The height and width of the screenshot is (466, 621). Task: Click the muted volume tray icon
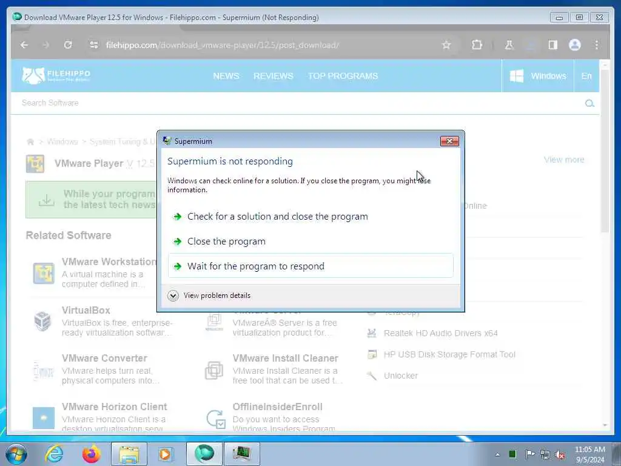point(560,454)
